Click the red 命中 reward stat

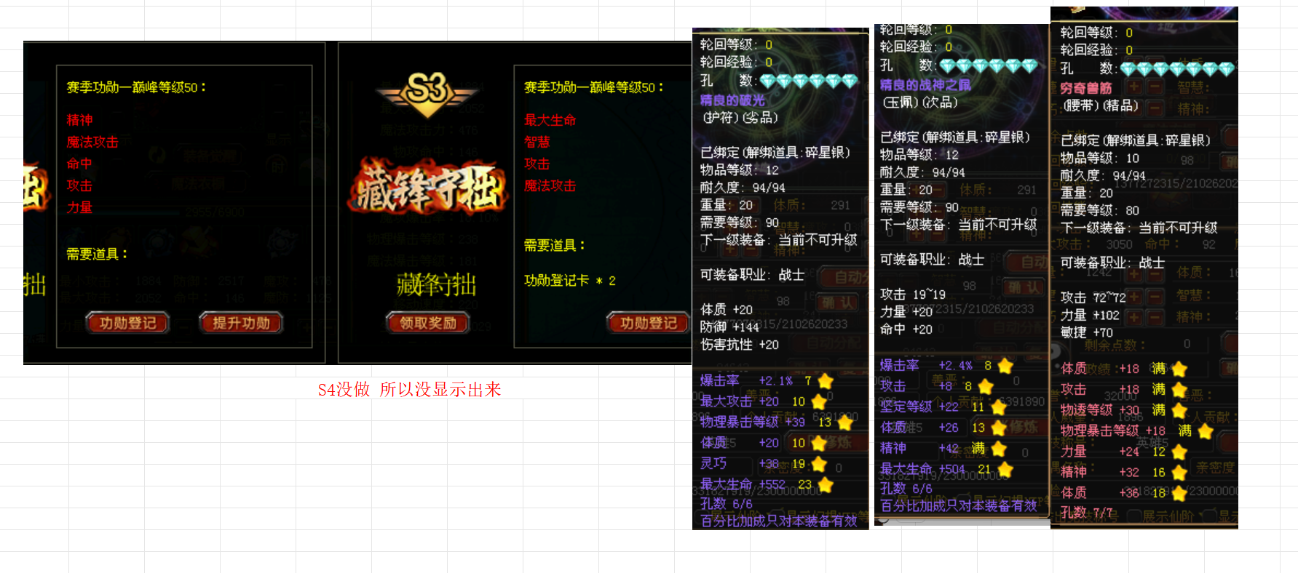pos(79,164)
